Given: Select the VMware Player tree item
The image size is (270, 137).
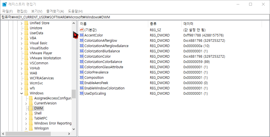Looking at the screenshot, I should point(41,53).
